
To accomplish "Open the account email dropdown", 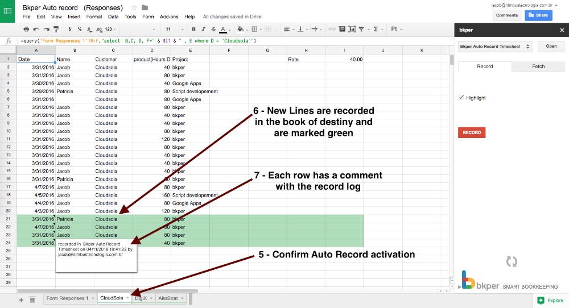I will [525, 5].
